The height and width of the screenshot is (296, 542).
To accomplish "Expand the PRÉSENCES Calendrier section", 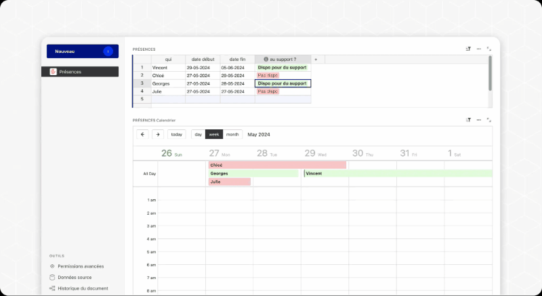I will click(488, 120).
